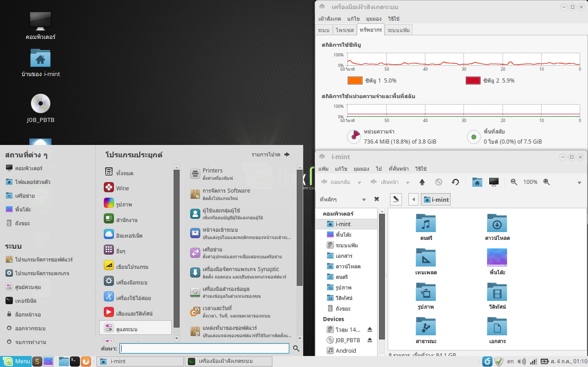Go up one folder with the up arrow
Screen dimensions: 588x367
(x=422, y=182)
